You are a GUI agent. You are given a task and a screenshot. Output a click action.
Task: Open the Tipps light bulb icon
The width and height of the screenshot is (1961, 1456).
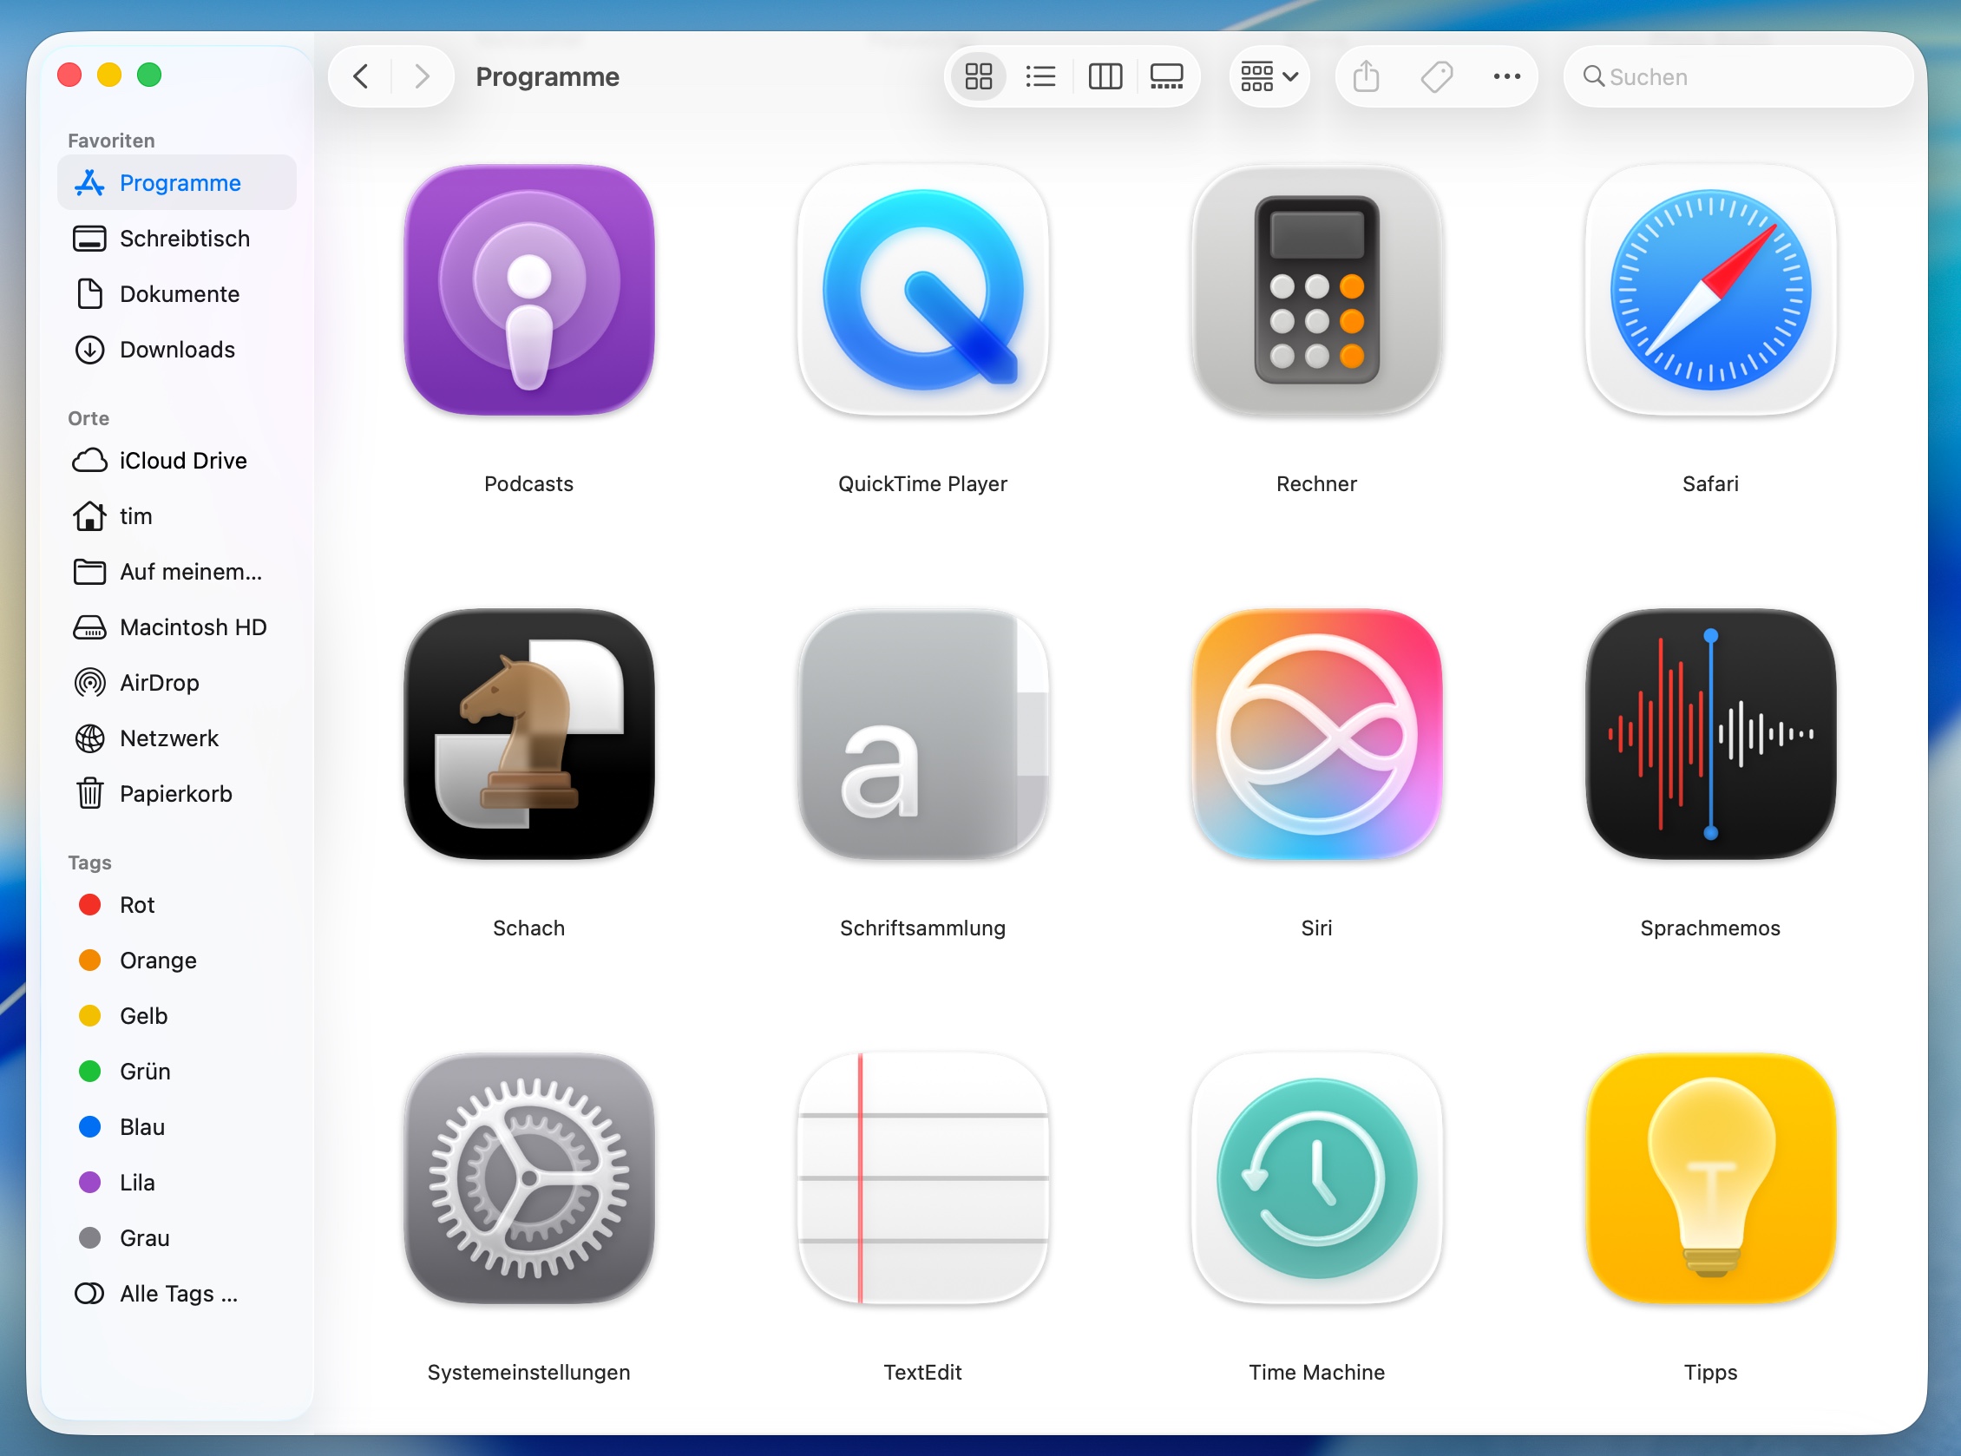[x=1711, y=1178]
